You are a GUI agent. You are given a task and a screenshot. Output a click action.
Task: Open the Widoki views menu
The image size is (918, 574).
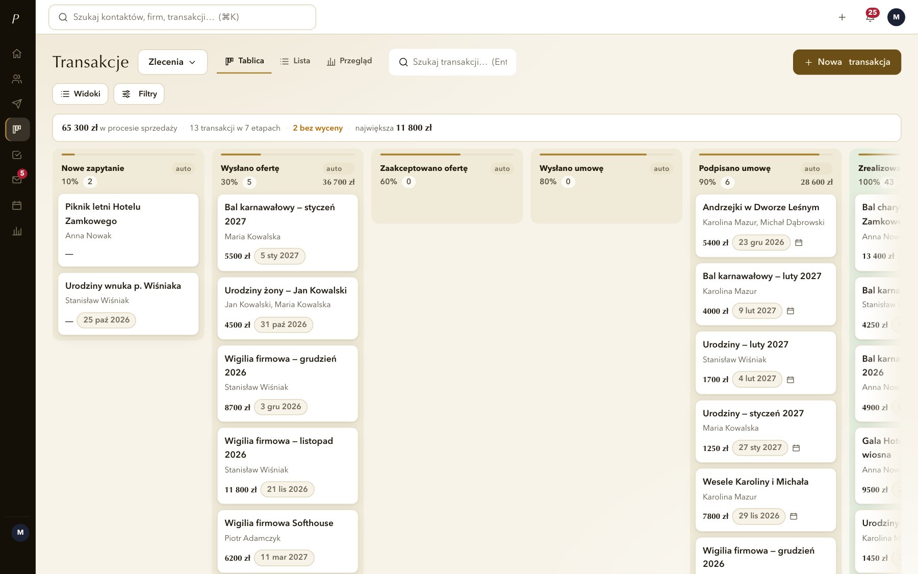click(80, 94)
